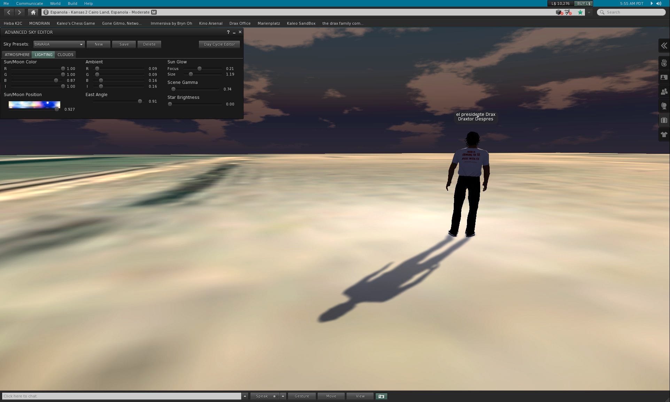
Task: Expand the sidebar with double-chevron
Action: point(664,46)
